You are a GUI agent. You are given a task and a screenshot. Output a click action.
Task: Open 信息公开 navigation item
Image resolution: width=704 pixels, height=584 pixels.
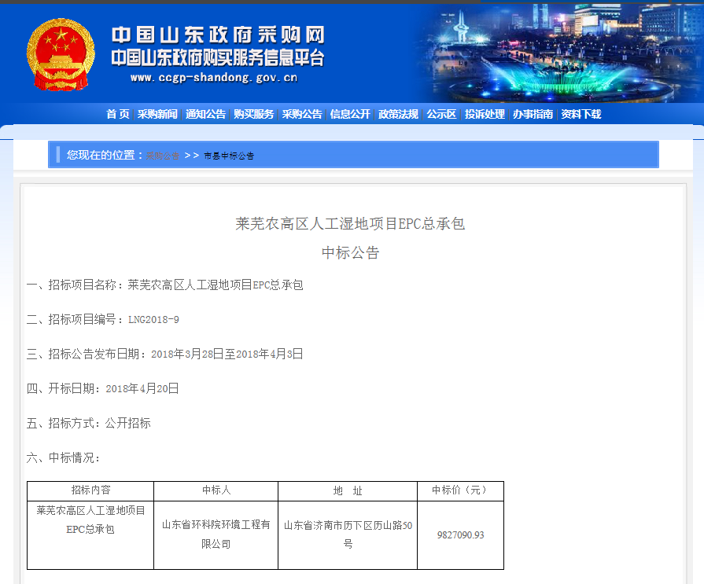click(x=350, y=115)
